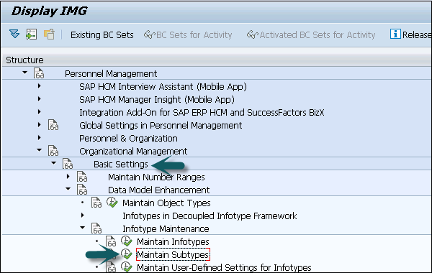The image size is (432, 273).
Task: Open documentation icon beside Maintain Number Ranges
Action: 82,177
